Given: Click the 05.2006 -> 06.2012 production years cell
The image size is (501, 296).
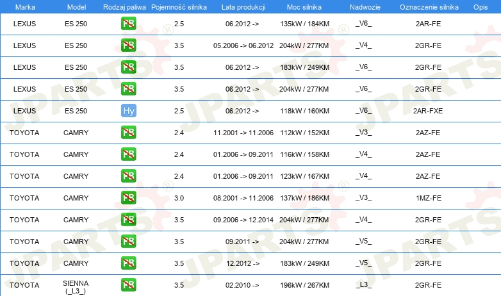Looking at the screenshot, I should [243, 45].
